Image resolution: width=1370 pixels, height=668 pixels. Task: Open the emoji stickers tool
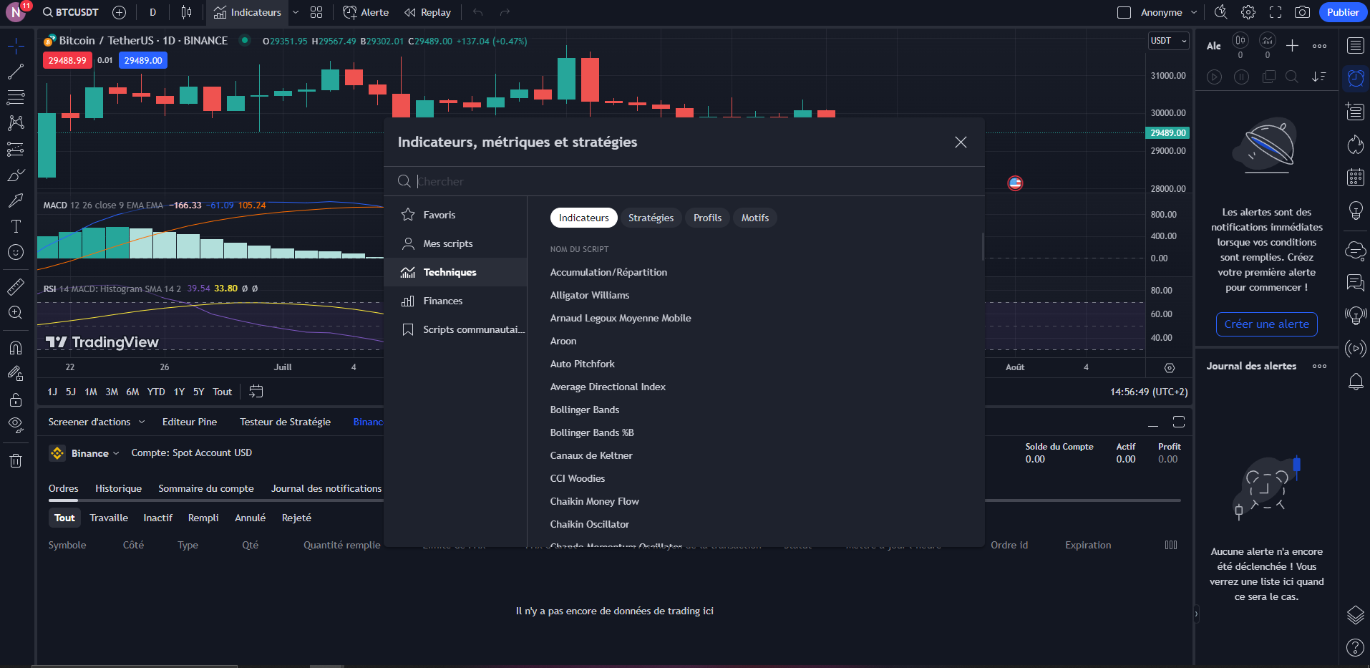point(16,252)
